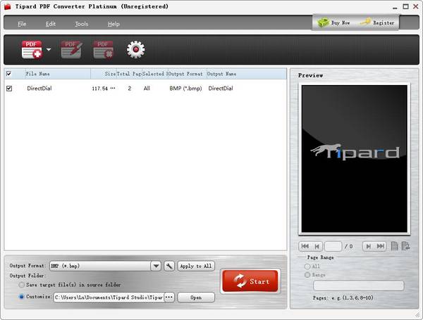Click the preview page number field
This screenshot has width=423, height=320.
[x=333, y=246]
